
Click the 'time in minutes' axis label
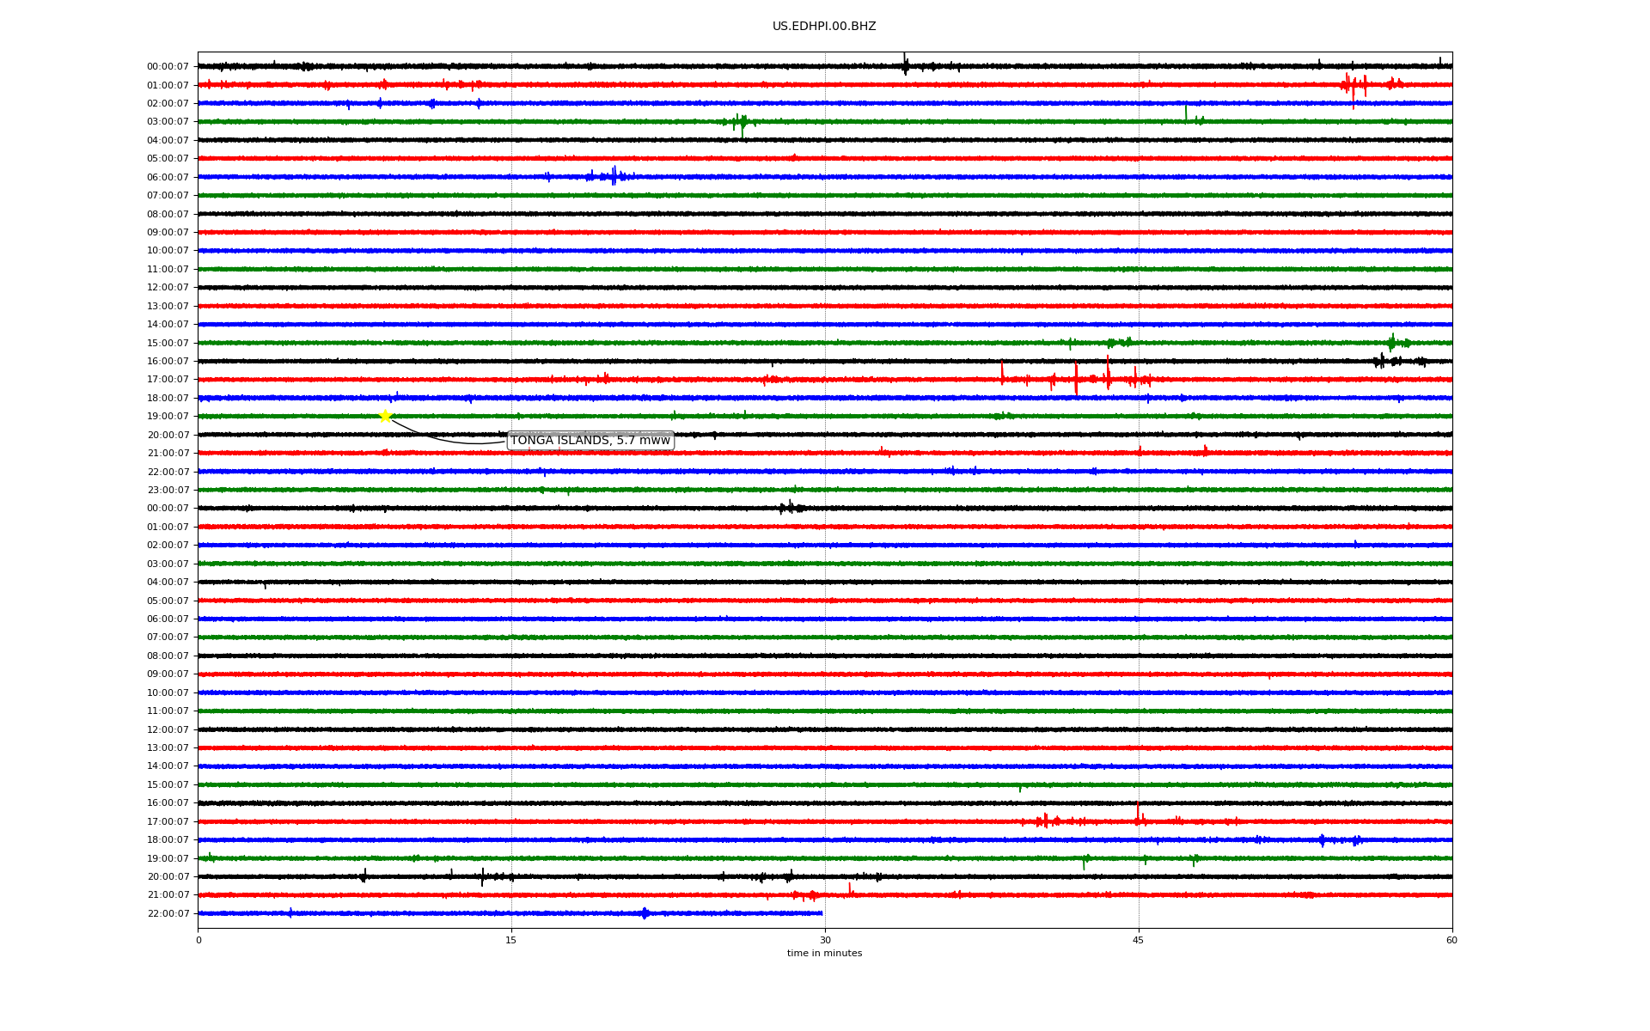pyautogui.click(x=823, y=954)
